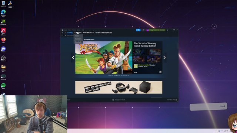Open the Ground Control desktop icon
The width and height of the screenshot is (237, 133).
[10, 4]
